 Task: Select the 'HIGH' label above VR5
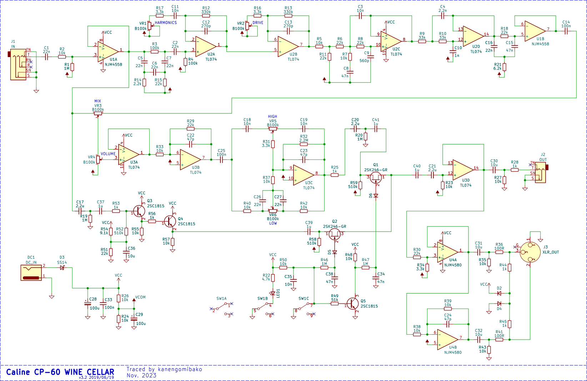click(x=272, y=117)
